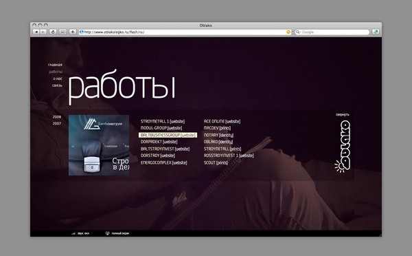The image size is (412, 256).
Task: Select the 2008 year filter
Action: tap(57, 117)
